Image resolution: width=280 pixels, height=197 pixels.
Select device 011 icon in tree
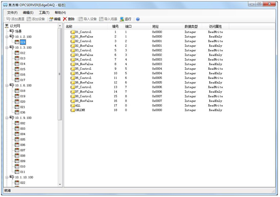[17, 172]
